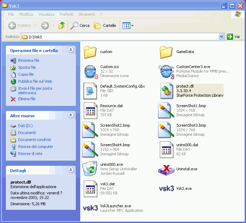The image size is (246, 223).
Task: Collapse the Dettagli panel
Action: 70,170
